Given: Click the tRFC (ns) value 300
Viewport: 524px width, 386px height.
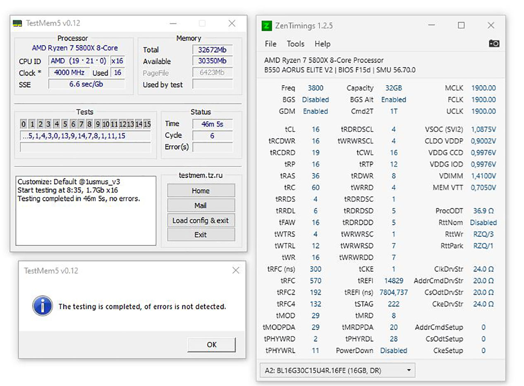Looking at the screenshot, I should click(316, 269).
